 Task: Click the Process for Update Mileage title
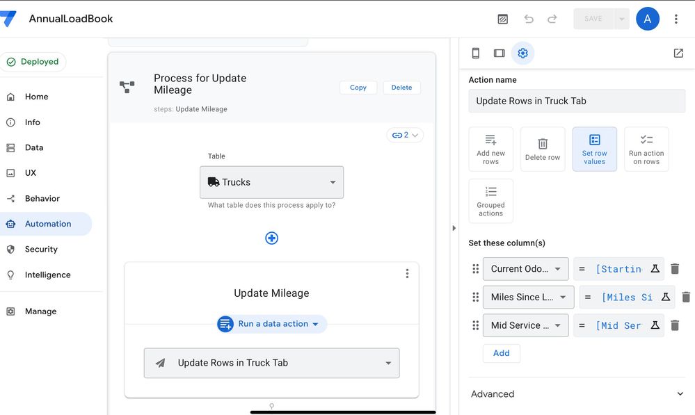point(200,84)
